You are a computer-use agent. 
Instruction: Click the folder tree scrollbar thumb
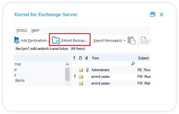tap(67, 74)
